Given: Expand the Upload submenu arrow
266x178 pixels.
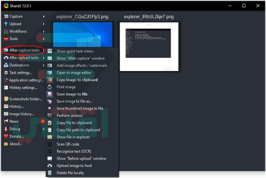Looking at the screenshot, I should point(43,24).
